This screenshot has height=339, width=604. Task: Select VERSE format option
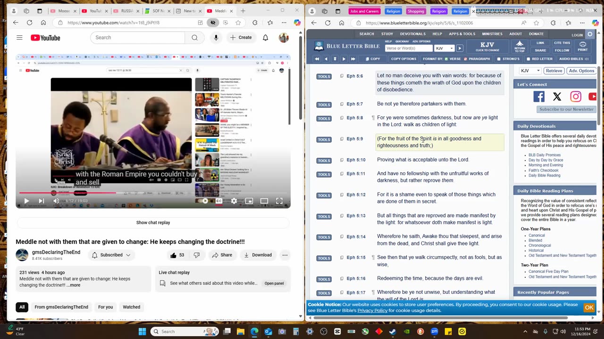(452, 59)
